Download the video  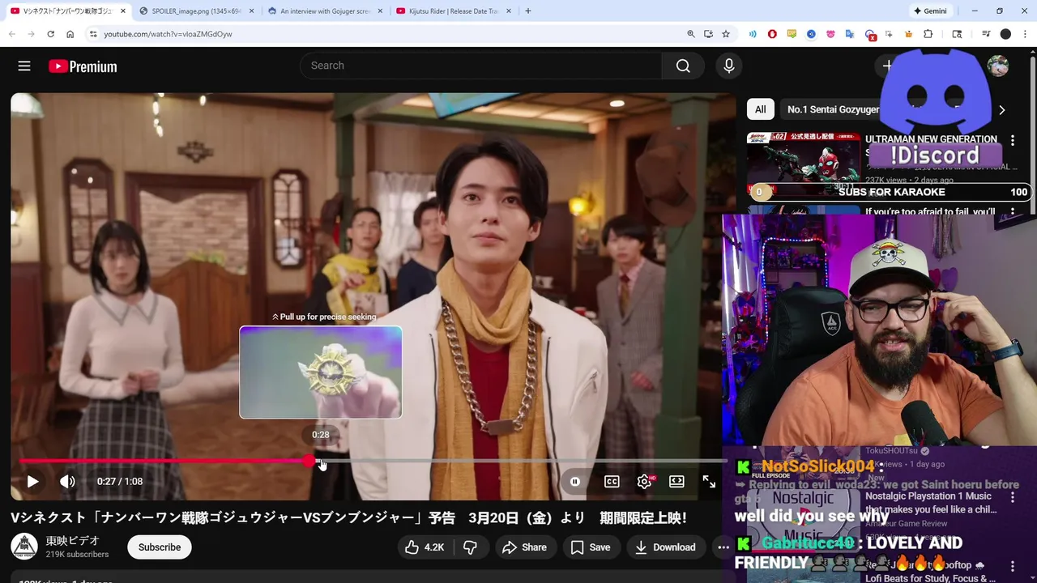click(665, 547)
